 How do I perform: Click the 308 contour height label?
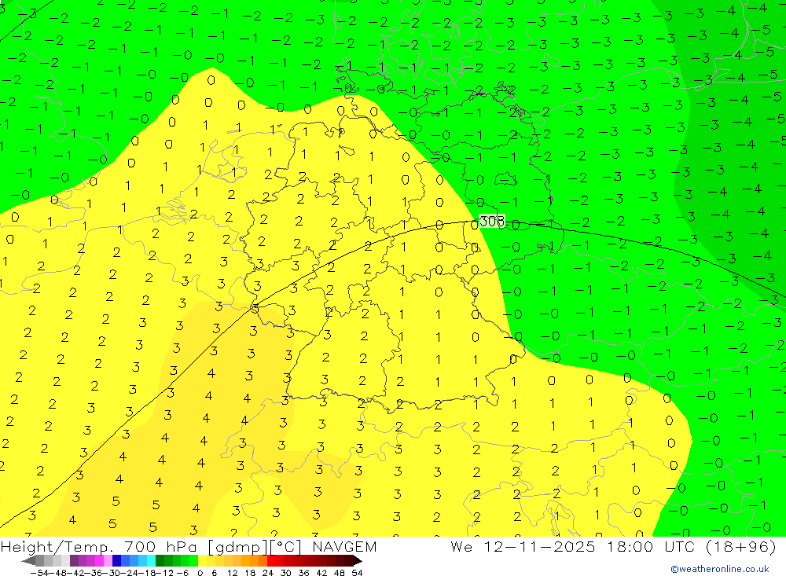click(492, 221)
